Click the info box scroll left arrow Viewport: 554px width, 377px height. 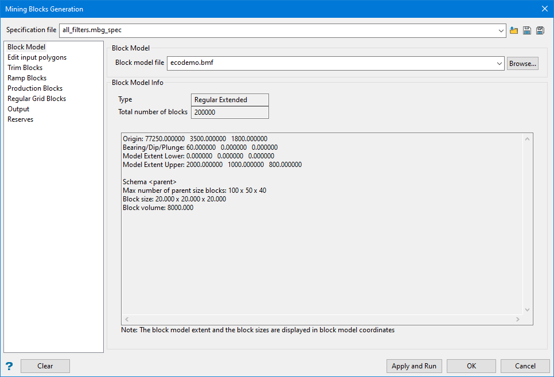pos(127,320)
